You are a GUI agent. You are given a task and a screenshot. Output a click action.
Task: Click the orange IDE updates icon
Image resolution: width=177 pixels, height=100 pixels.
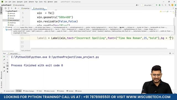click(x=172, y=5)
